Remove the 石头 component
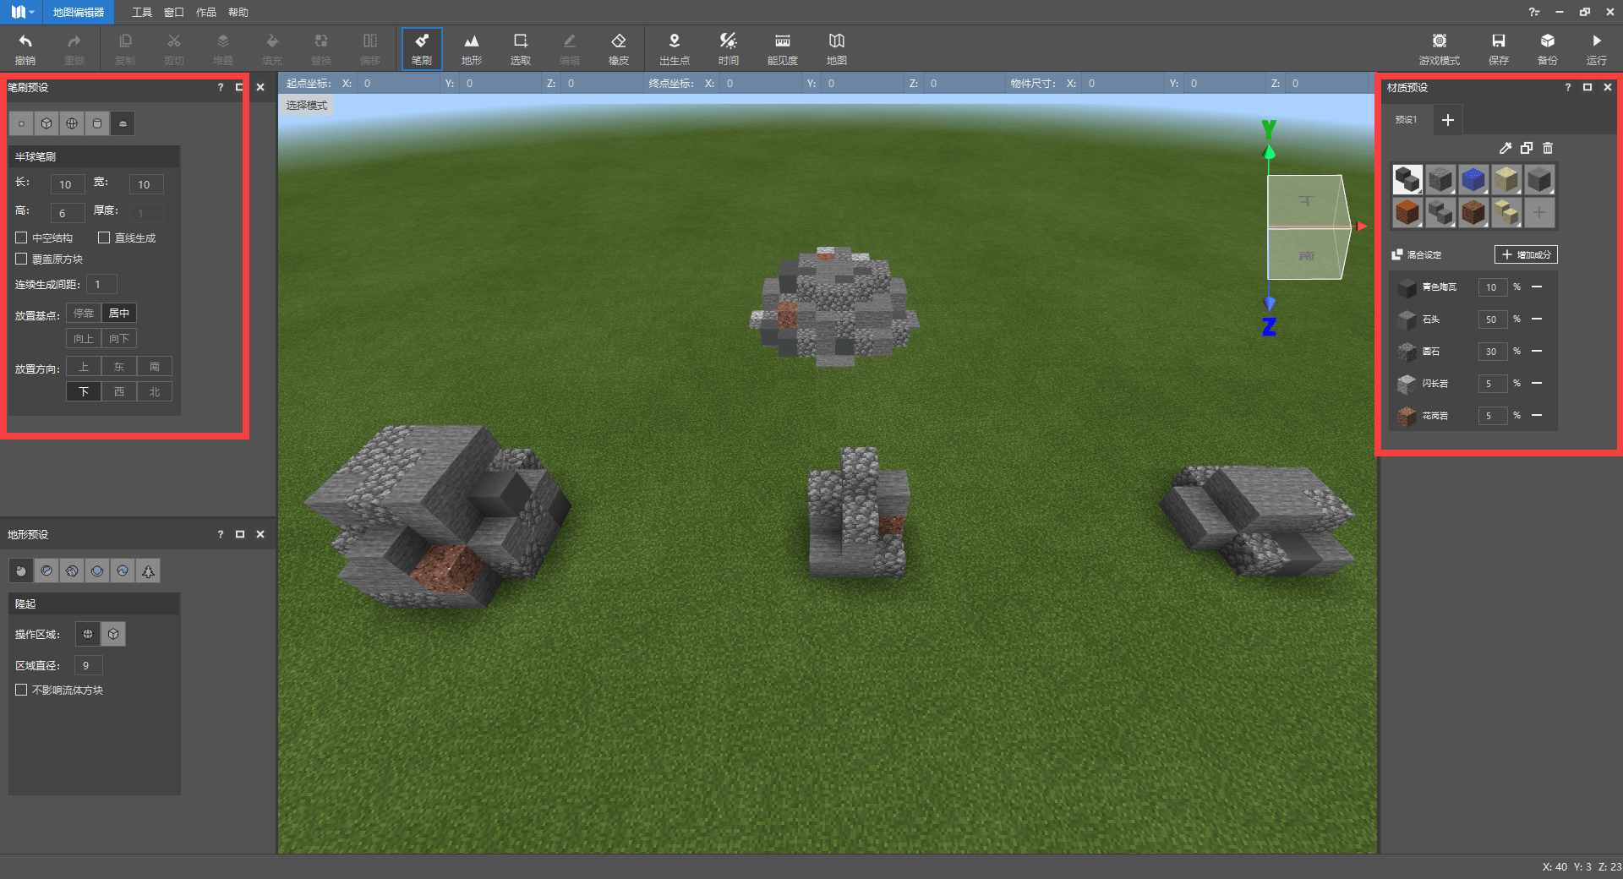This screenshot has height=879, width=1623. coord(1537,319)
